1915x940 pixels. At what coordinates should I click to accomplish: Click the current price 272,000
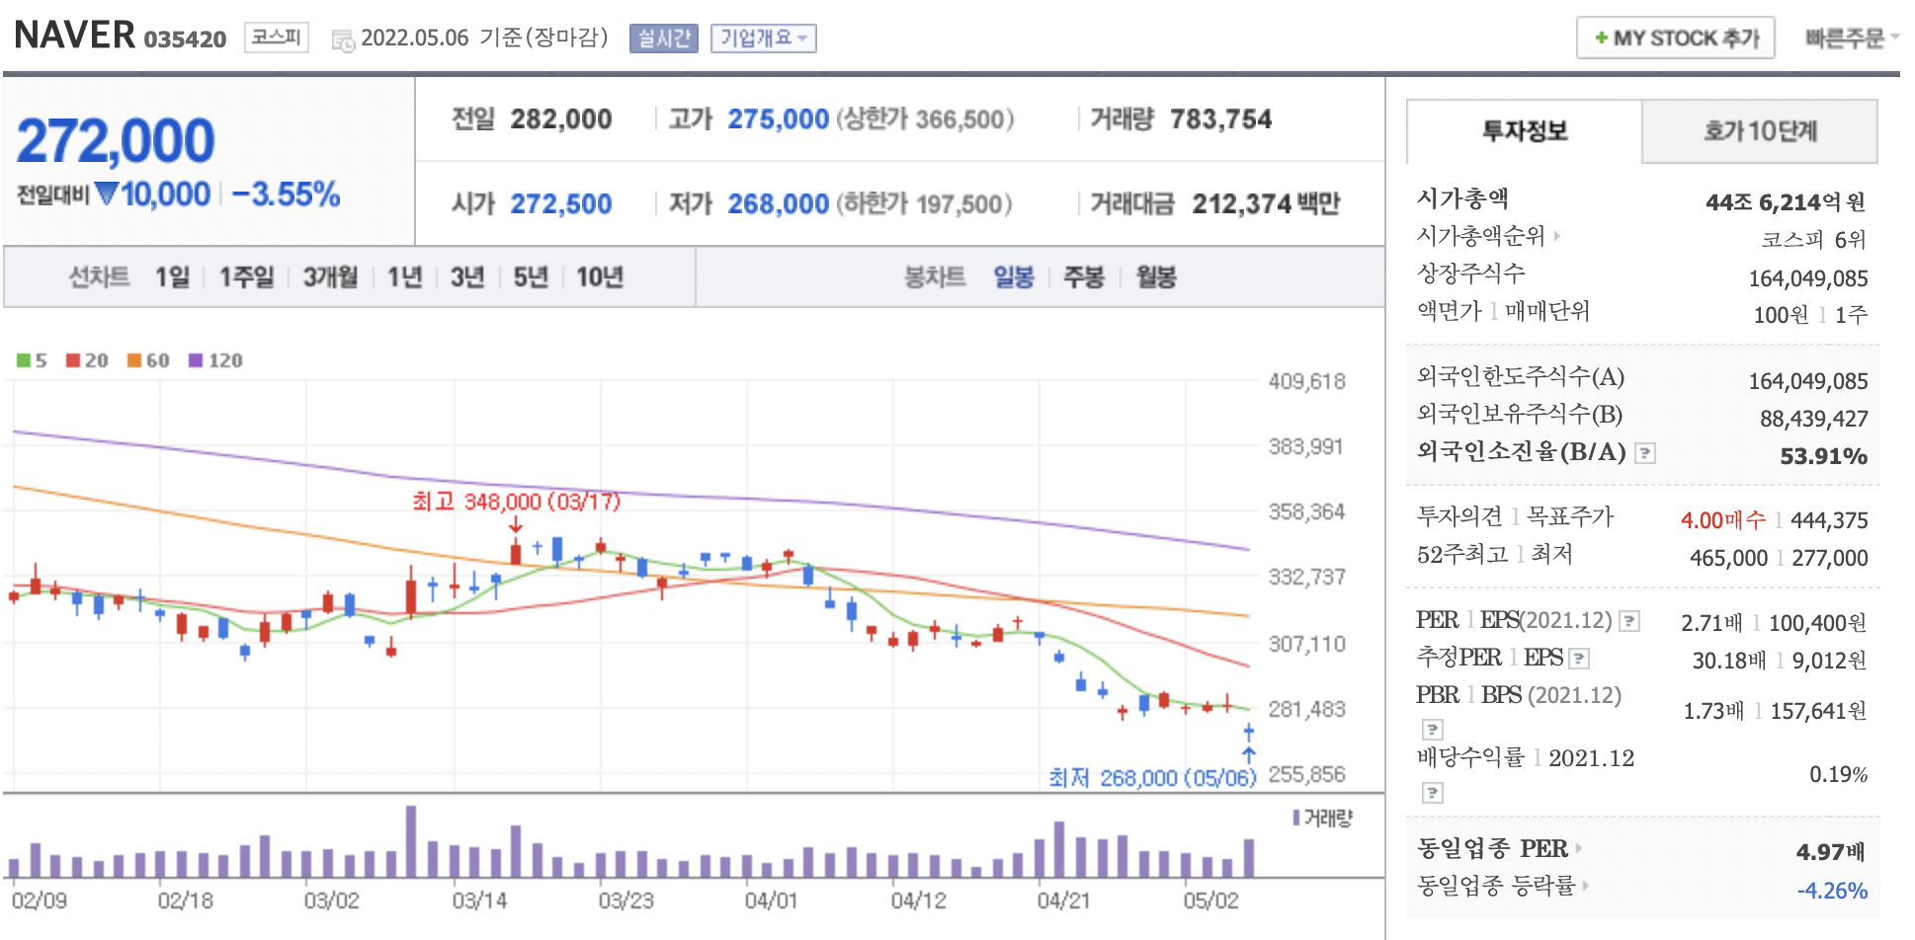(x=116, y=140)
